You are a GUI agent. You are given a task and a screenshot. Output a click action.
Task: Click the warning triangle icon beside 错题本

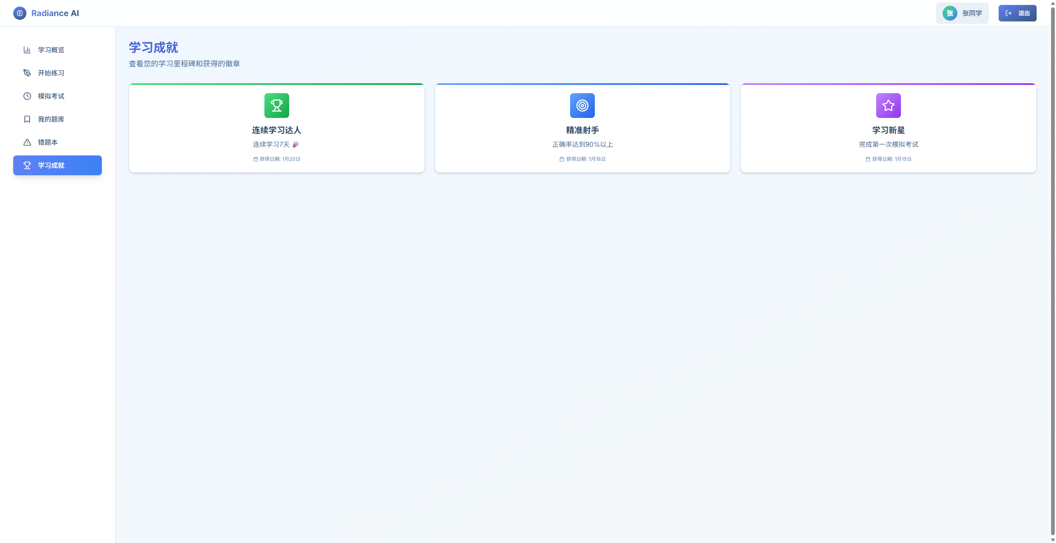coord(27,142)
